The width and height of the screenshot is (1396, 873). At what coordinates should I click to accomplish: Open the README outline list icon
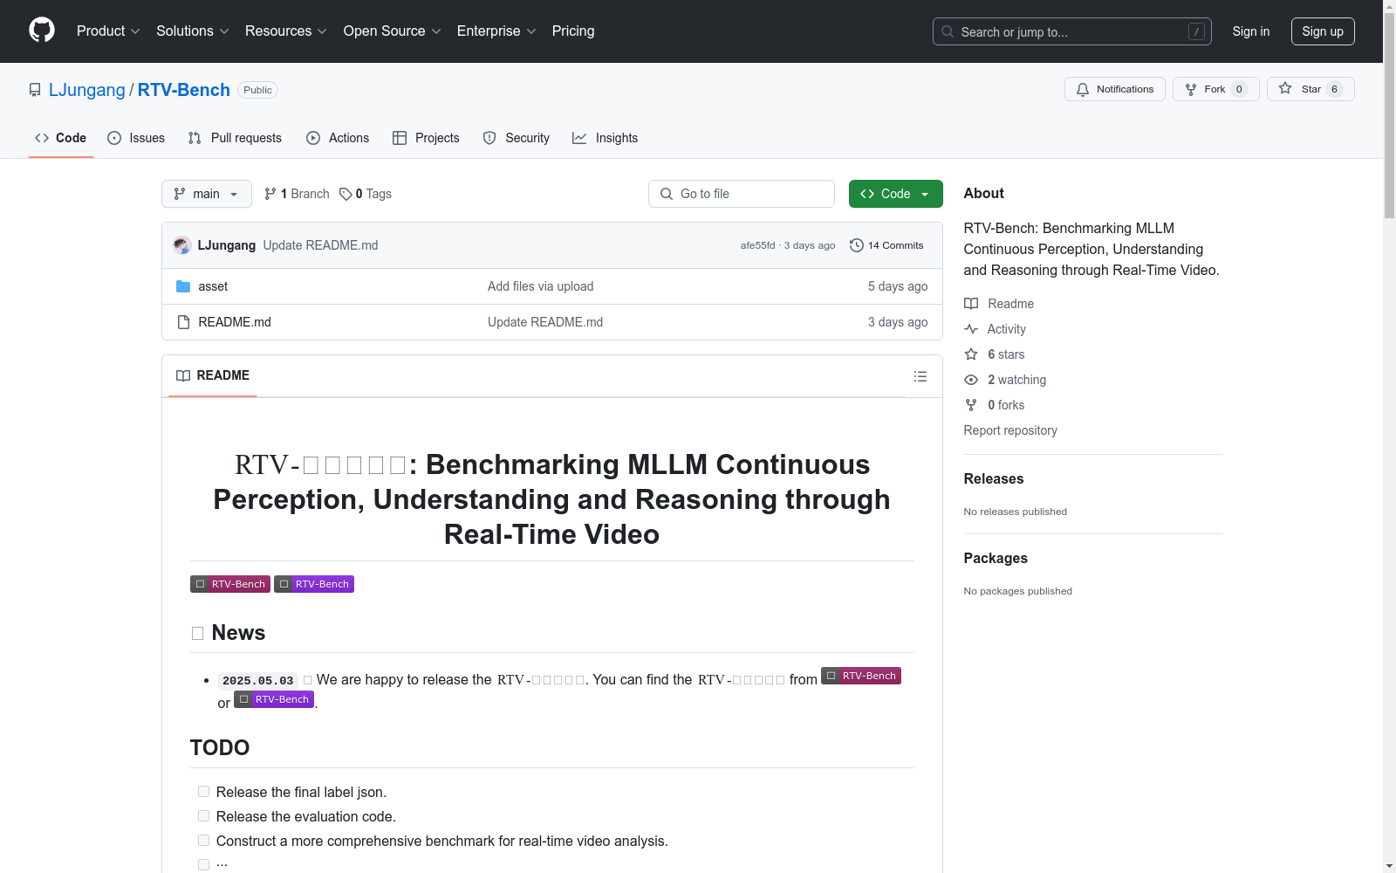pos(920,376)
